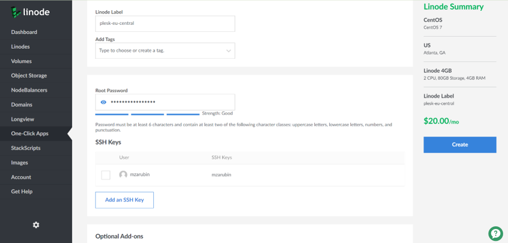This screenshot has width=508, height=243.
Task: Click the CentOS 7 summary text
Action: pos(433,28)
